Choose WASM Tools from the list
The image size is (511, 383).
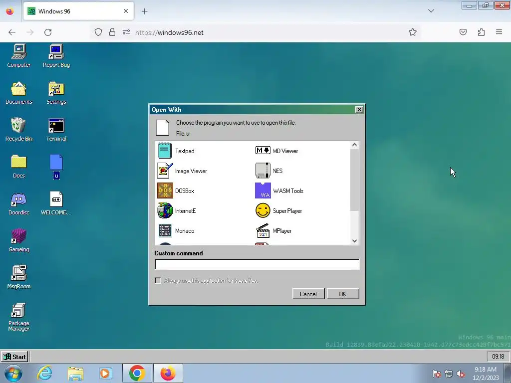tap(279, 191)
